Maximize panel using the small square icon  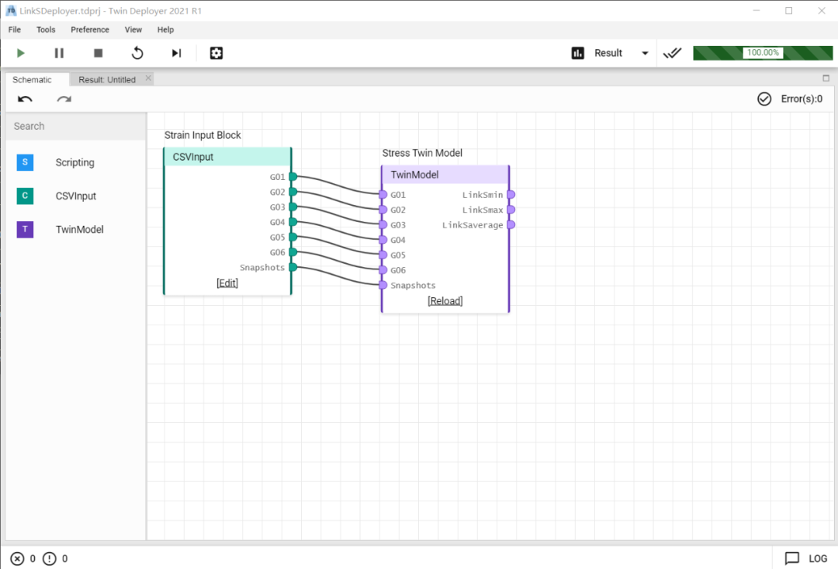[x=826, y=78]
